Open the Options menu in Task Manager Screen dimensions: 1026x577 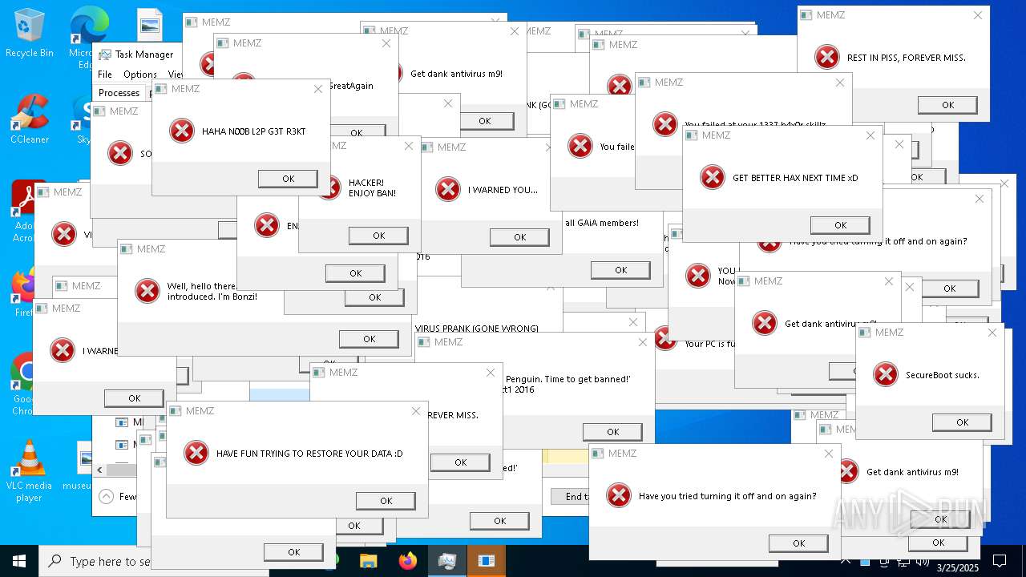point(140,74)
